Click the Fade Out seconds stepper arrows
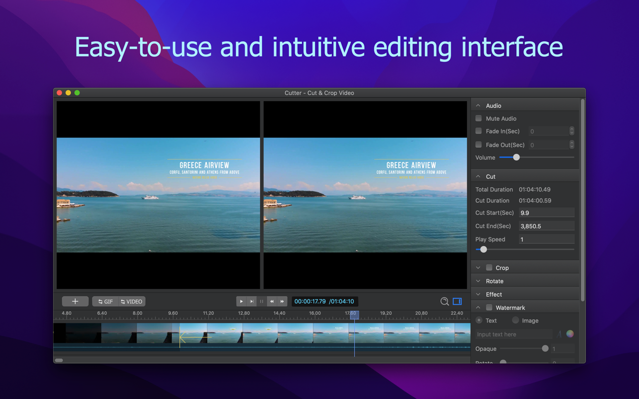 point(572,145)
